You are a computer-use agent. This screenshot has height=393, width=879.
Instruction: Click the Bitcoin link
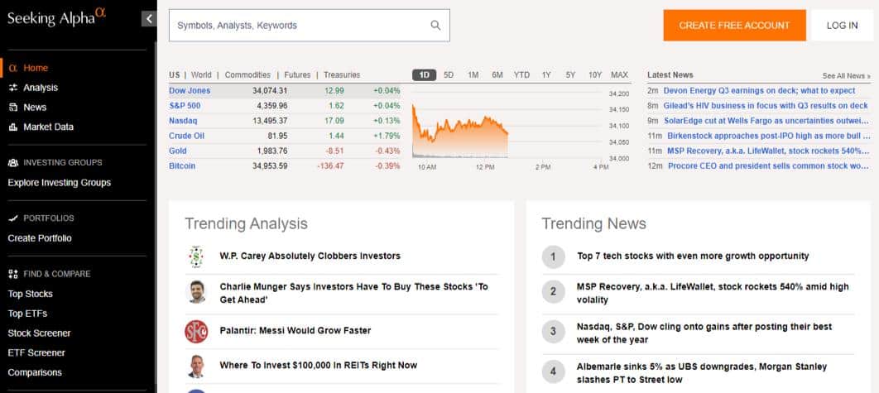coord(182,166)
